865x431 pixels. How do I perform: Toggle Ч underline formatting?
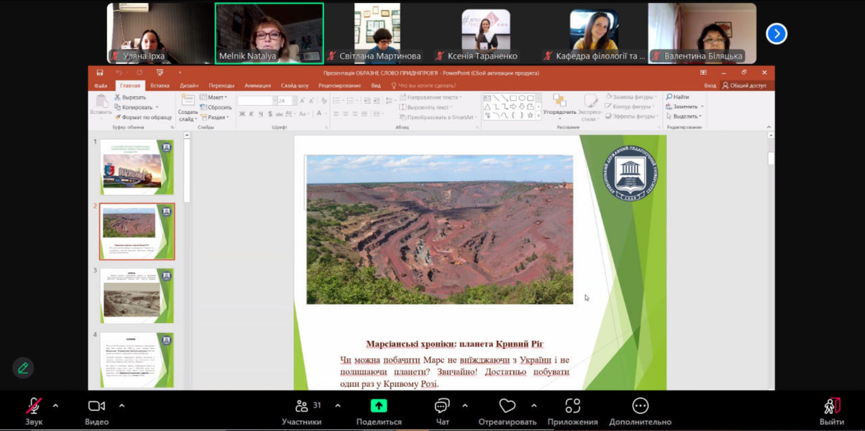261,114
